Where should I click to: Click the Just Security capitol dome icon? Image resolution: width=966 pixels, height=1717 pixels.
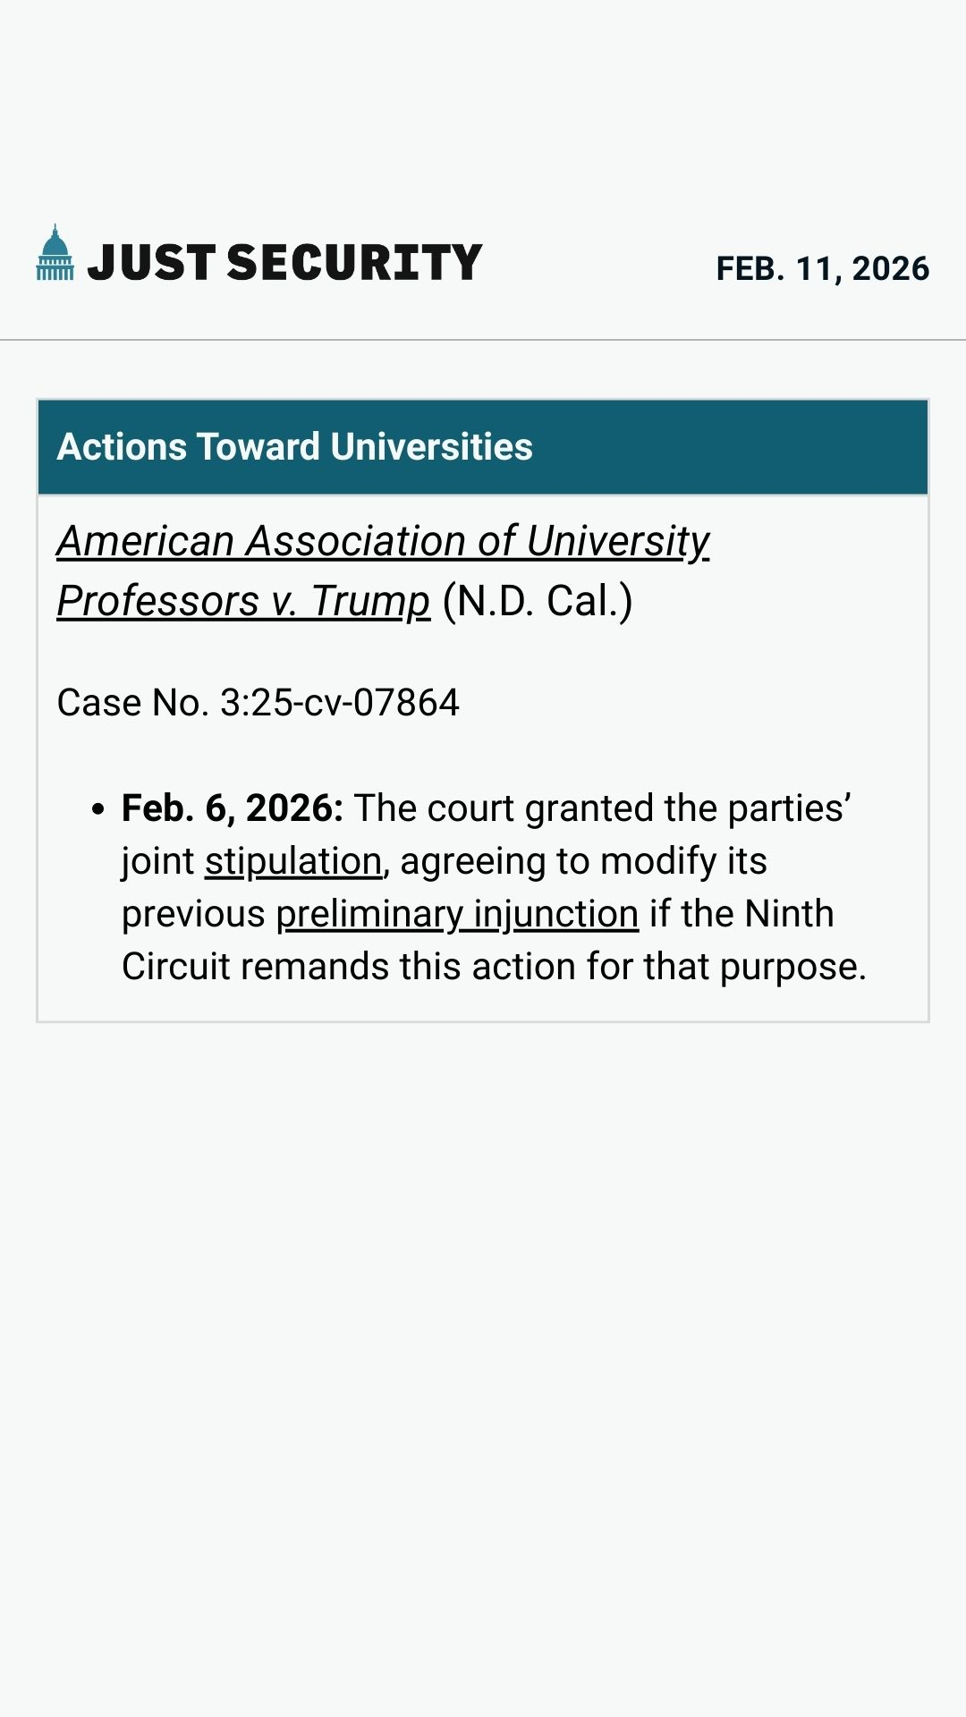pyautogui.click(x=55, y=253)
